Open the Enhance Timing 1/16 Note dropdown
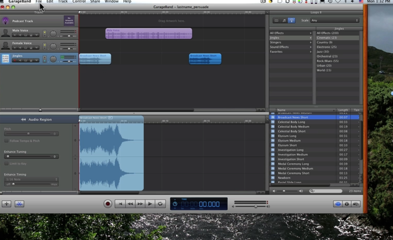This screenshot has height=240, width=393. 31,179
